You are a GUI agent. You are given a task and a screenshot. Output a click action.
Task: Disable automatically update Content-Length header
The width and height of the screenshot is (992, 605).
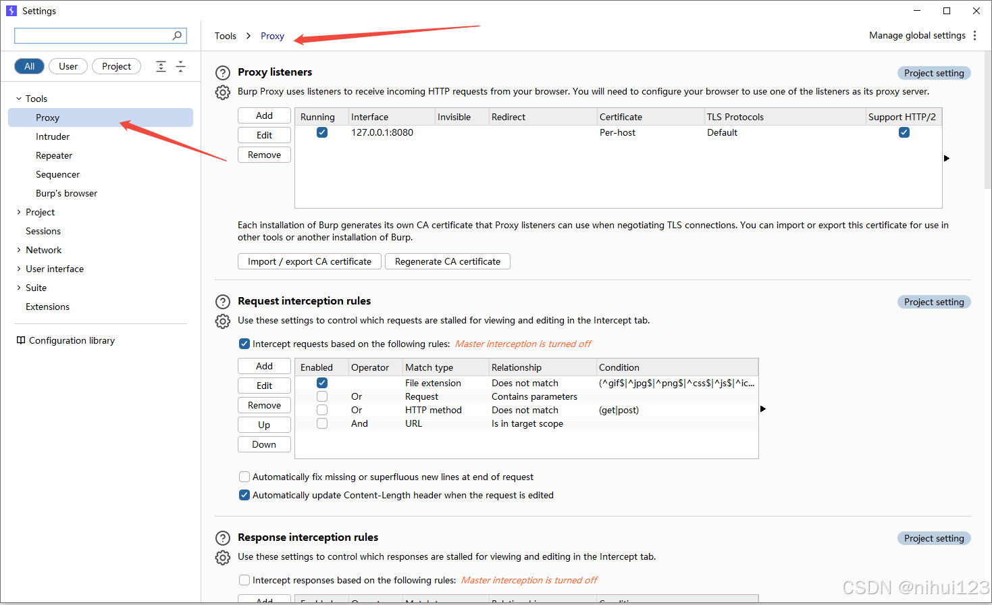[244, 495]
